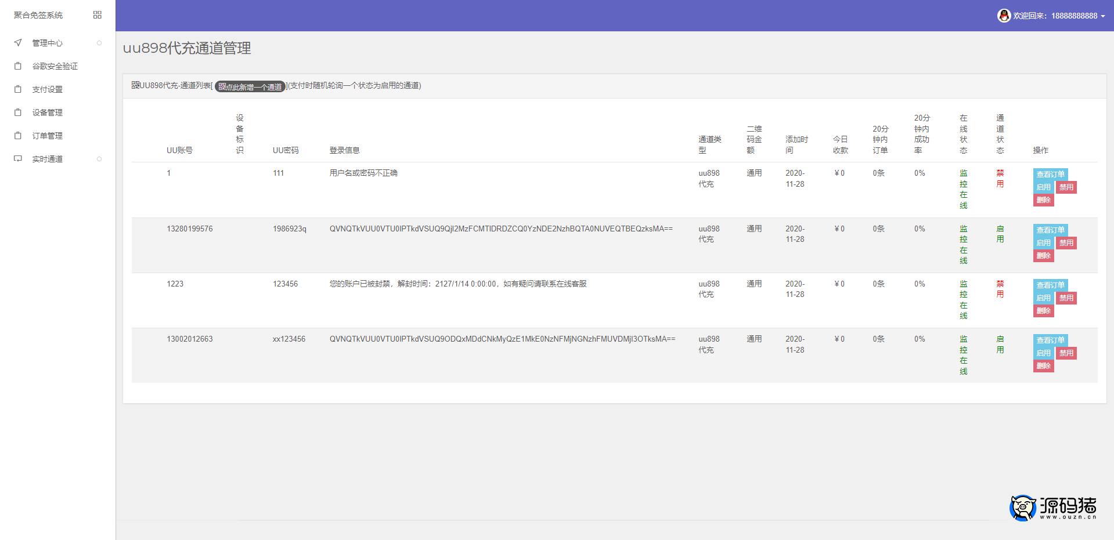This screenshot has height=540, width=1114.
Task: Click the grid icon beside 聚合免签系统
Action: [97, 15]
